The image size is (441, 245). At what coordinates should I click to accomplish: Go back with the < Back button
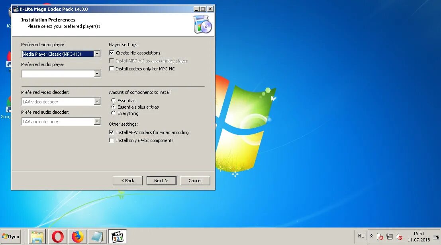click(x=127, y=181)
